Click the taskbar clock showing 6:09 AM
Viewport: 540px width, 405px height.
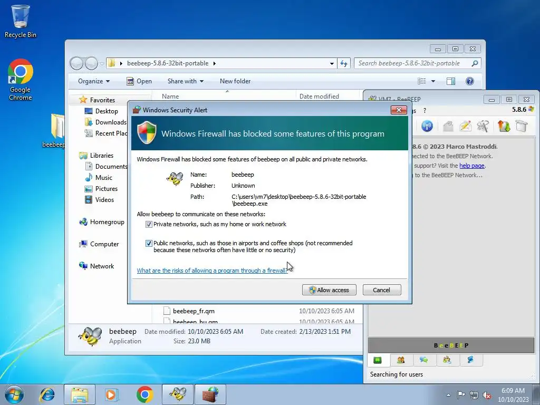click(513, 395)
